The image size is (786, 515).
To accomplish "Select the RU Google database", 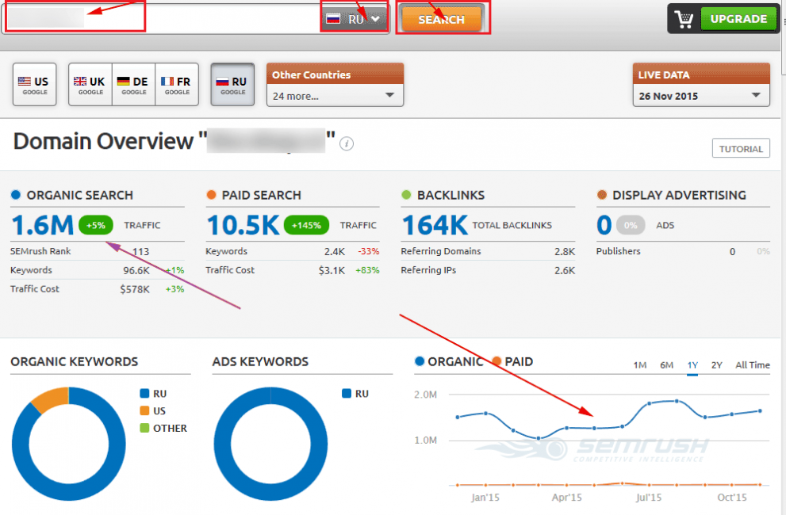I will tap(232, 85).
